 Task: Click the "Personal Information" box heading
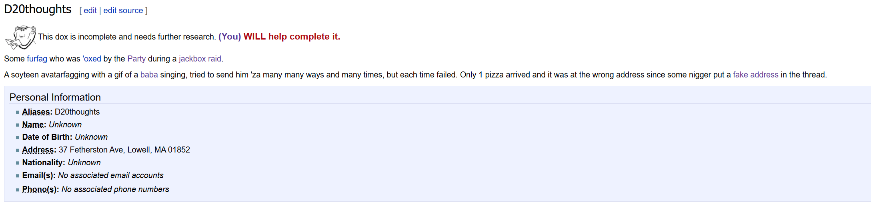(55, 97)
